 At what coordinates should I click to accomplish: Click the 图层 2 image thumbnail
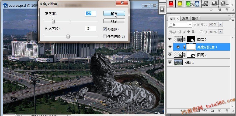[x=178, y=55]
